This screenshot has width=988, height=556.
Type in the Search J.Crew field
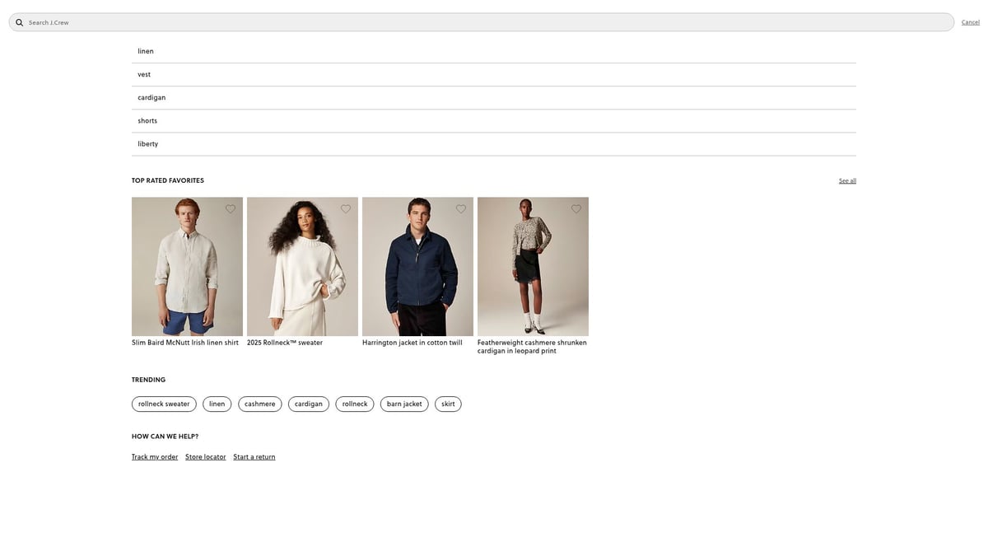pyautogui.click(x=486, y=22)
